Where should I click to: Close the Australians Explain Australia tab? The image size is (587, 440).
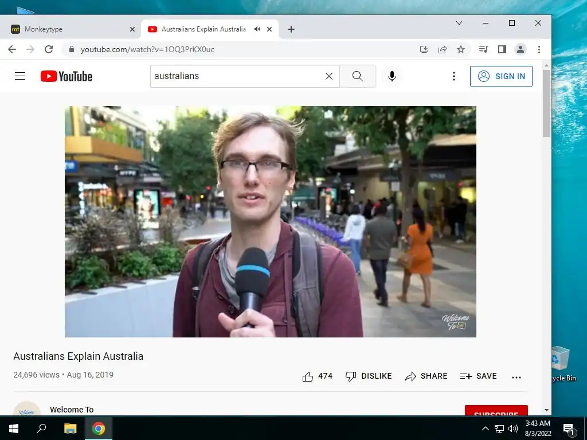click(269, 29)
